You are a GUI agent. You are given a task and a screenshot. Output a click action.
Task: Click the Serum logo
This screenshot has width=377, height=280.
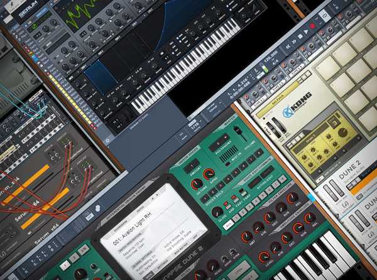click(x=29, y=10)
